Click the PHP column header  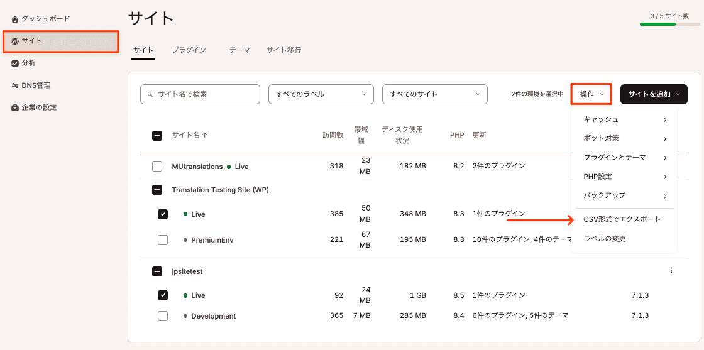pyautogui.click(x=457, y=134)
